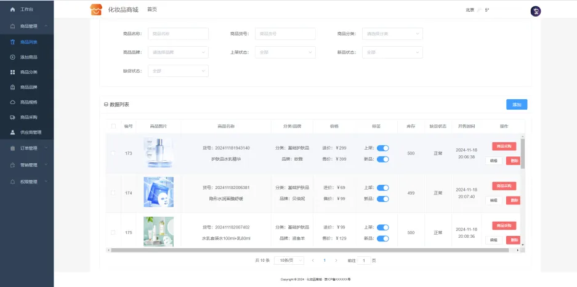Toggle 上架 switch for product 173
The width and height of the screenshot is (577, 287).
(x=382, y=148)
